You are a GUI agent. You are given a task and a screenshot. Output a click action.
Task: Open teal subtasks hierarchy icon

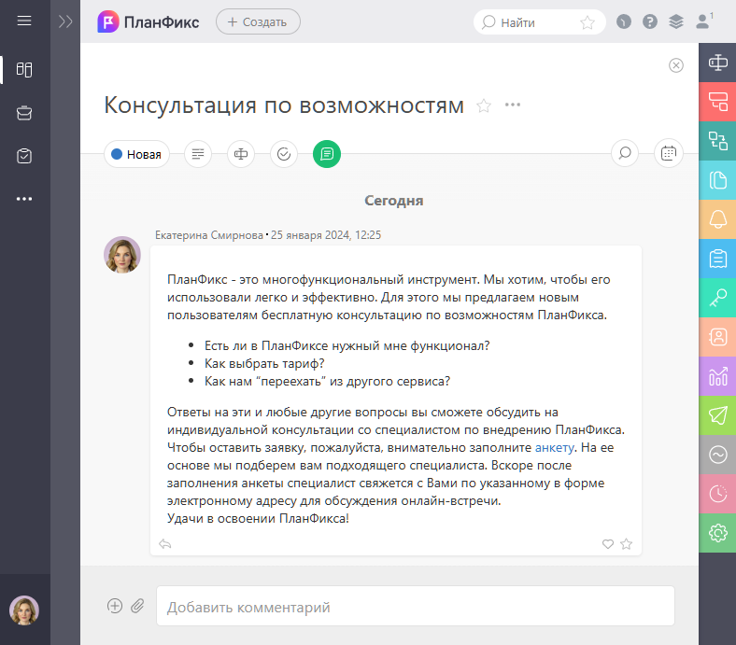click(717, 141)
